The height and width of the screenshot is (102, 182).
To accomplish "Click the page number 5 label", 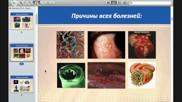I will point(22,95).
